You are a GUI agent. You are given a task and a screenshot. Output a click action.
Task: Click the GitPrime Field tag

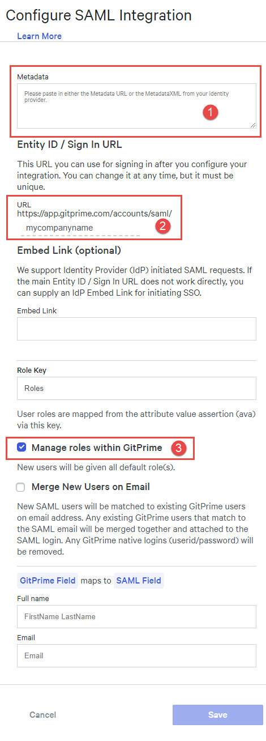(x=48, y=581)
